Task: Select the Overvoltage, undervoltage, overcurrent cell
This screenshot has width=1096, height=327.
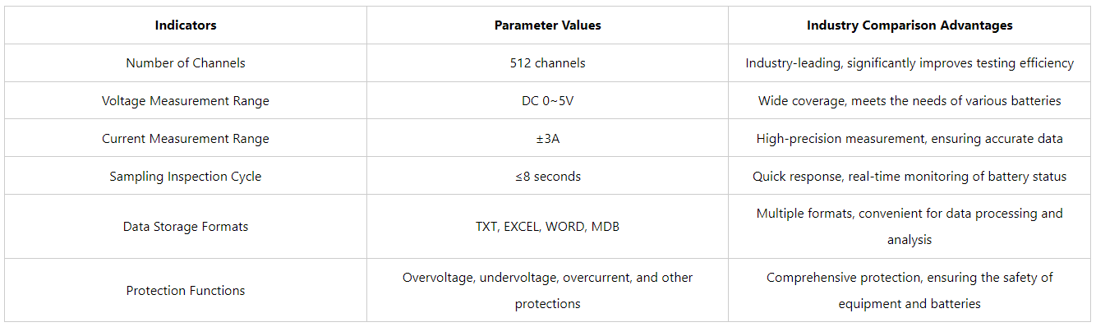Action: [x=547, y=290]
